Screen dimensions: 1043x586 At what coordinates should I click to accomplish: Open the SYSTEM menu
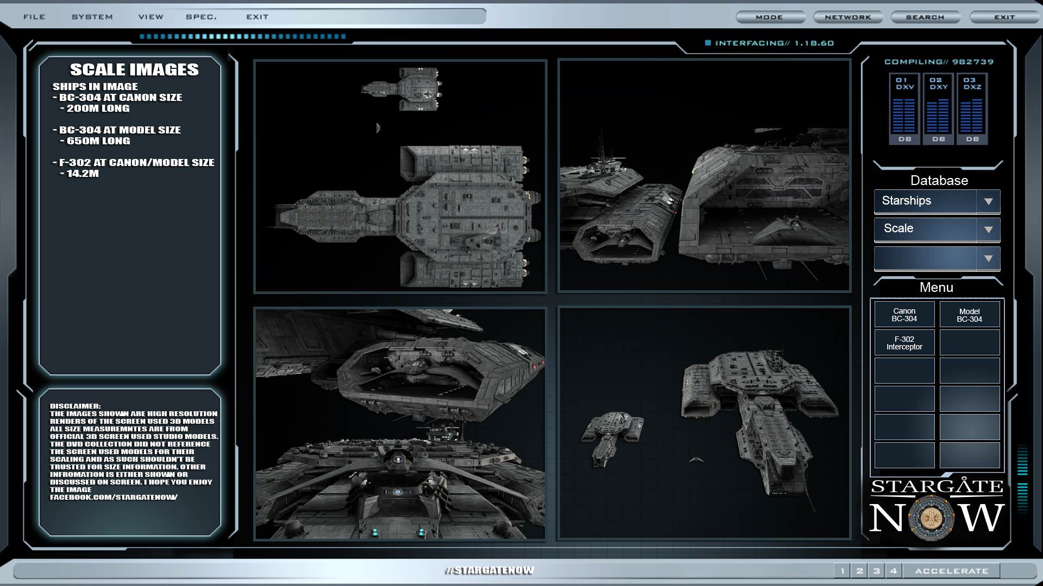(92, 17)
